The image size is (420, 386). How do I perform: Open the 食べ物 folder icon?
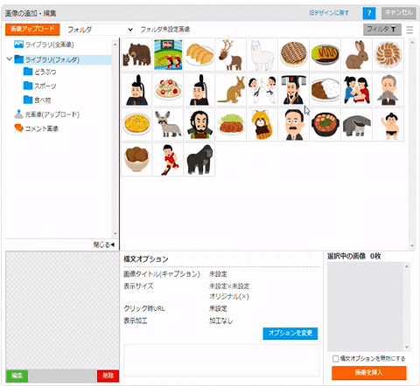point(28,100)
